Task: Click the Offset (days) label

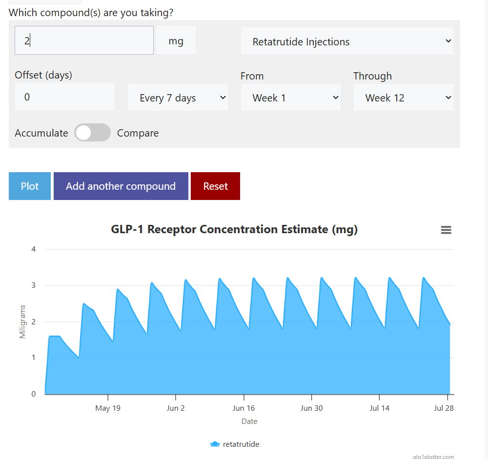Action: (43, 75)
